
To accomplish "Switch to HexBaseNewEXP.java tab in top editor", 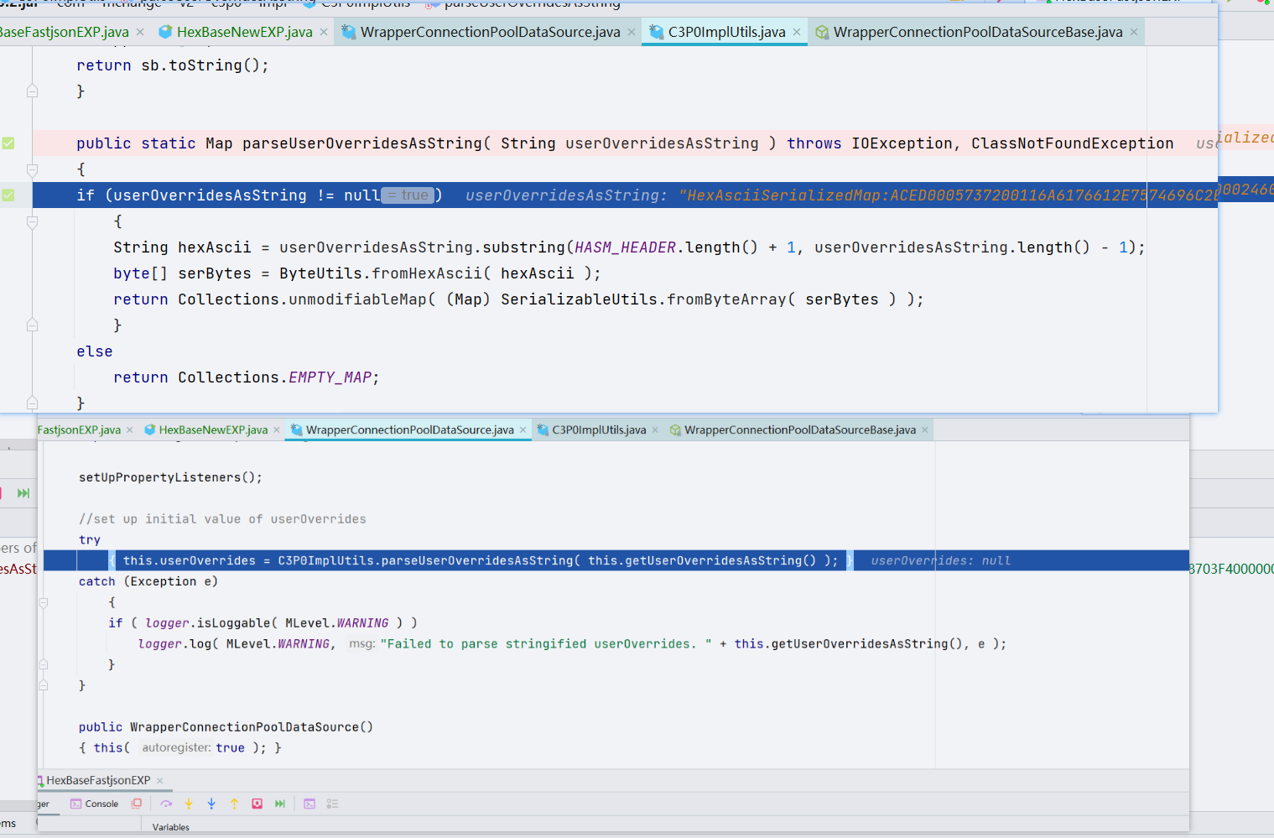I will [x=243, y=32].
